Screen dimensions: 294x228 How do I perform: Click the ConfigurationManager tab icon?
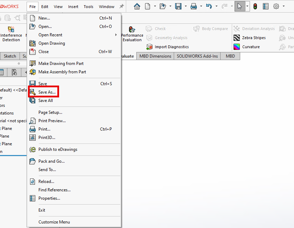[x=14, y=72]
